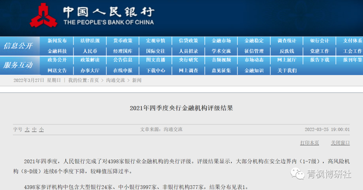
Task: Open the 新闻发布 menu item
Action: 57,41
